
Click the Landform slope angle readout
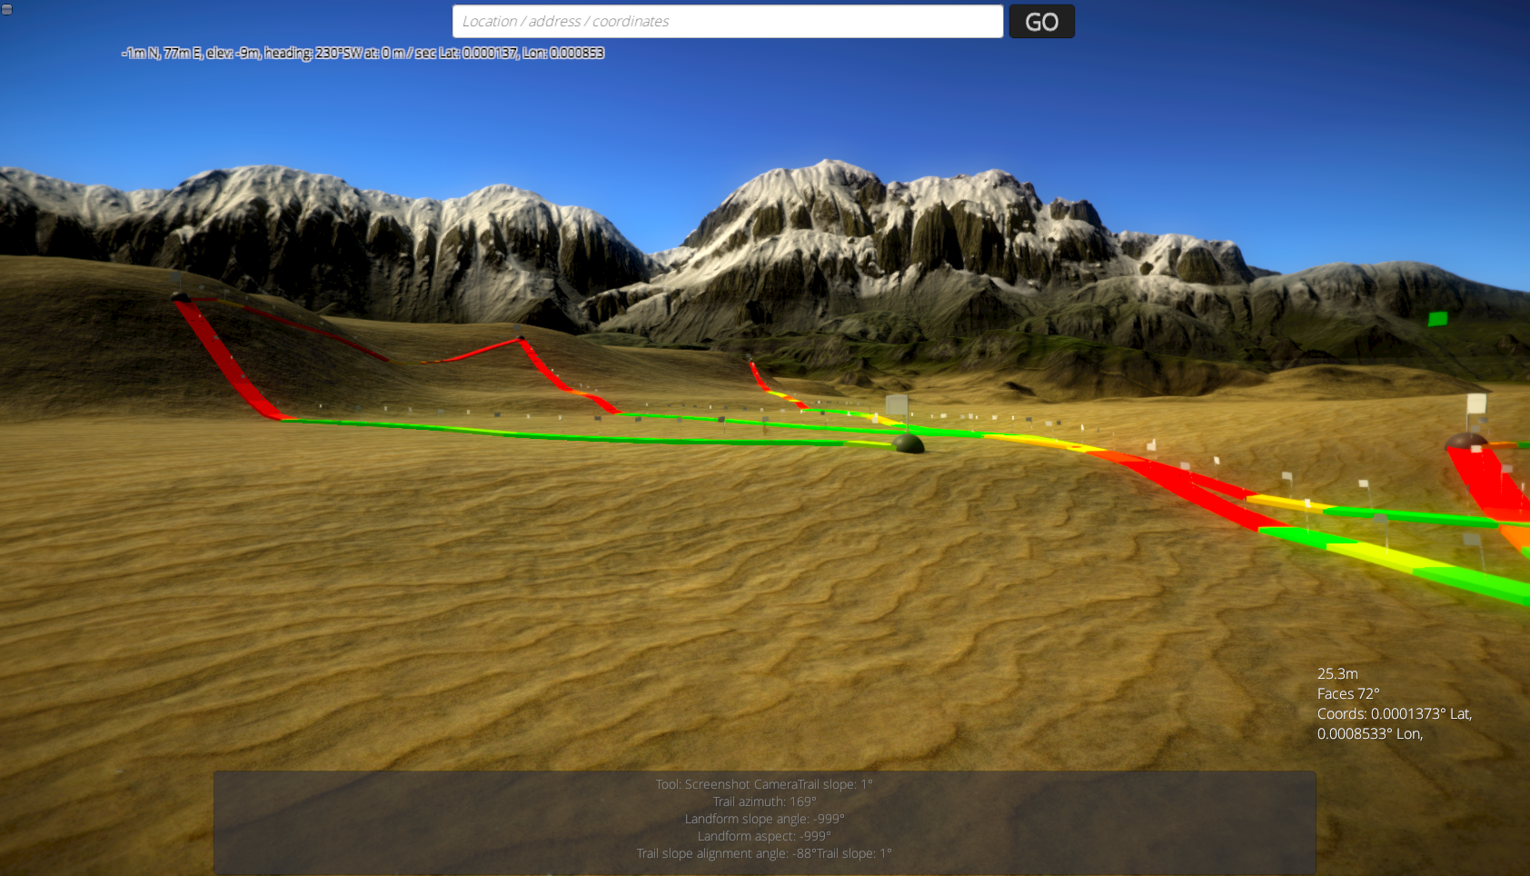(x=764, y=819)
